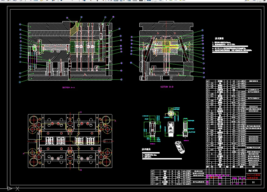
Task: Click the 550X220X20 size cell
Action: click(x=253, y=111)
